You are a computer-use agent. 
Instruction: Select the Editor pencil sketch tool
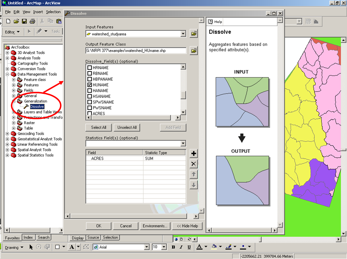pos(39,31)
